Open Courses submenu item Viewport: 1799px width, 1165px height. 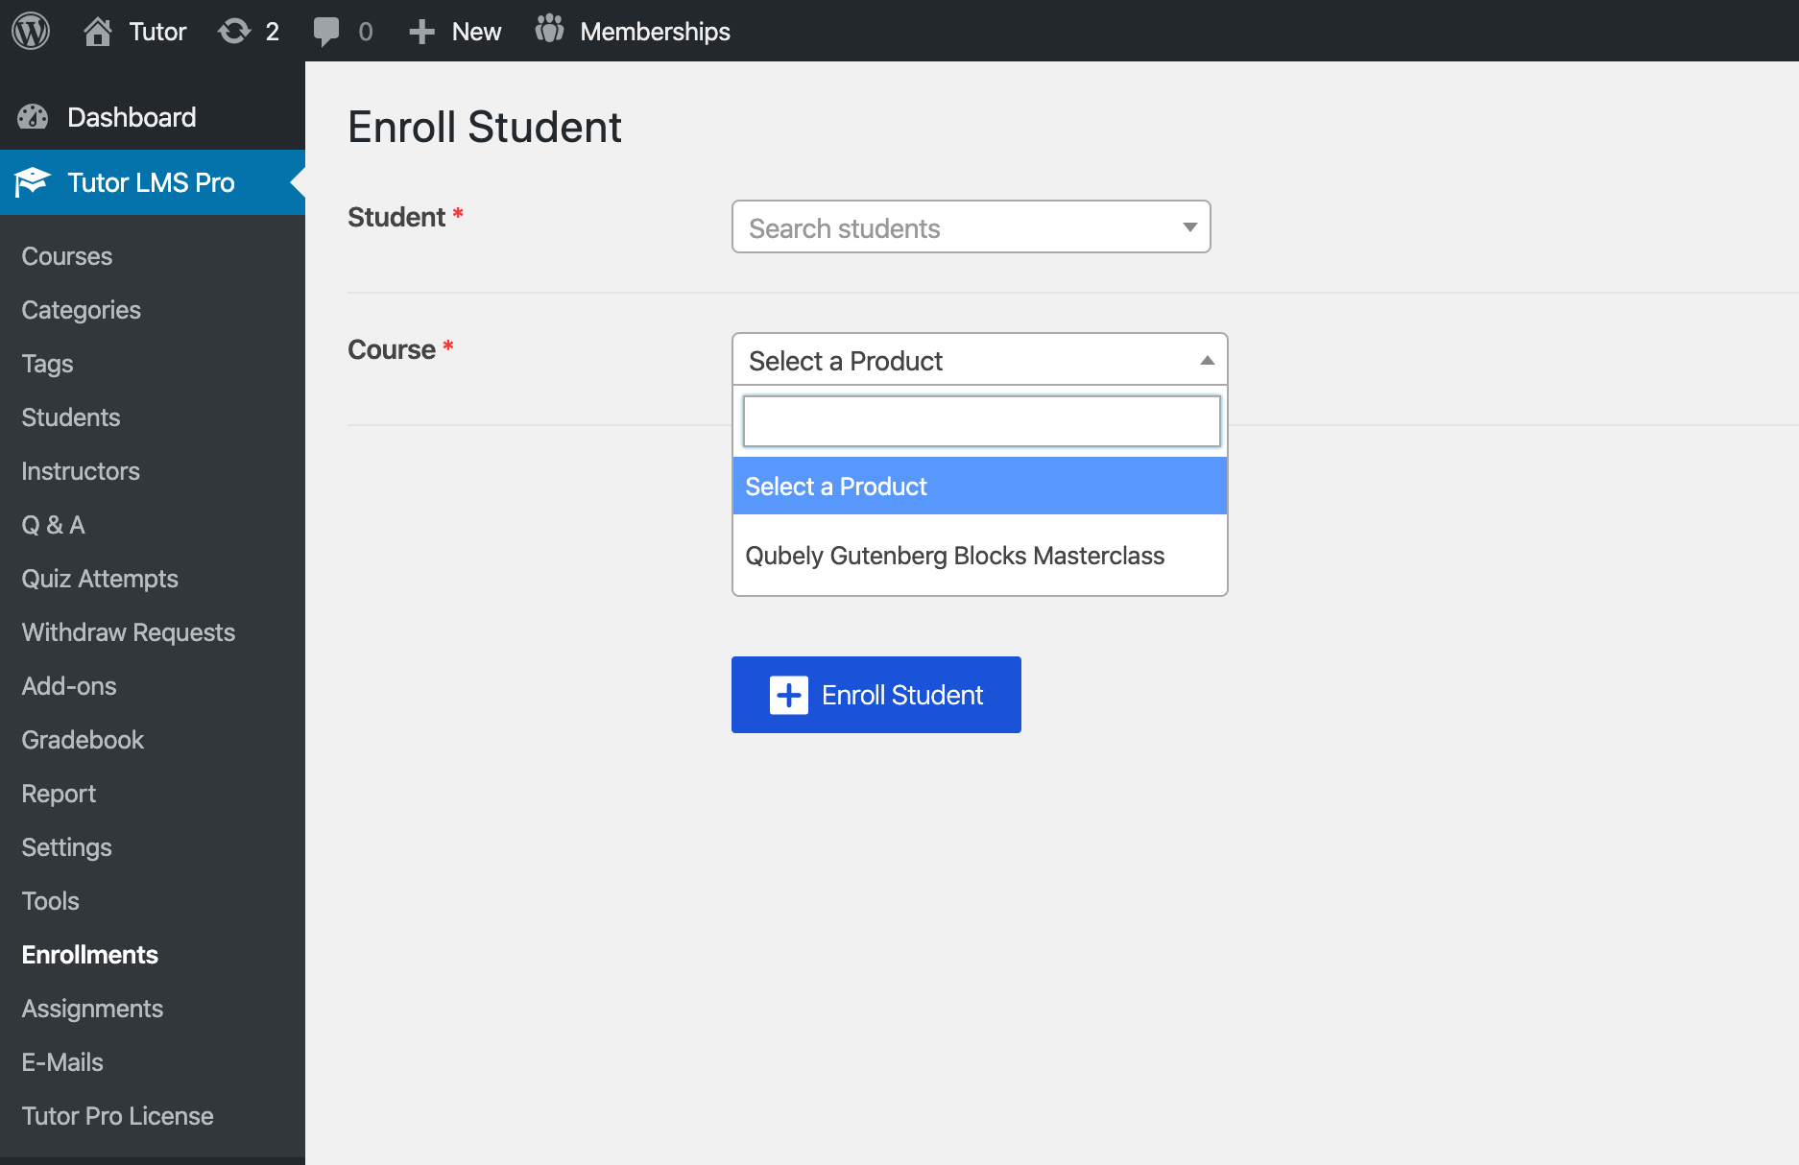pos(67,256)
